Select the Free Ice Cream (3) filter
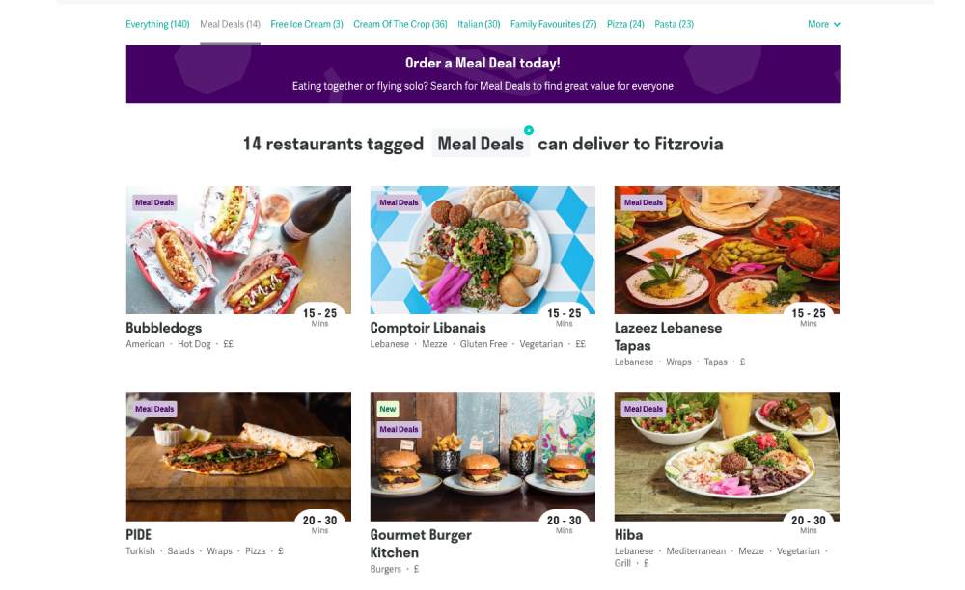 pyautogui.click(x=307, y=24)
